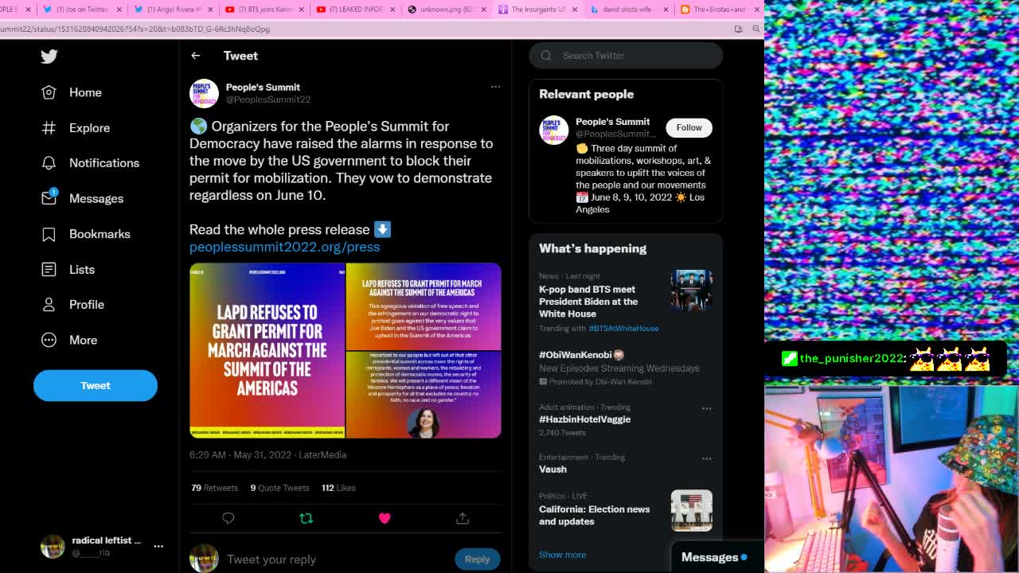The width and height of the screenshot is (1019, 573).
Task: Open the bottom-right quote image
Action: click(x=424, y=395)
